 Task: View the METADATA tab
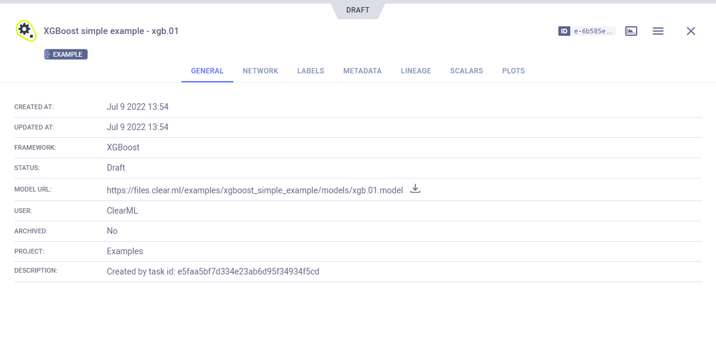[362, 71]
